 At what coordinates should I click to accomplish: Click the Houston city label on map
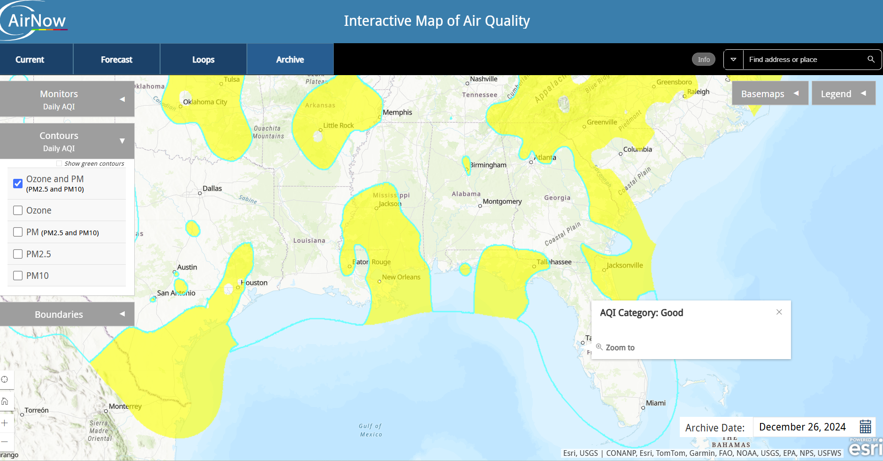[x=254, y=283]
